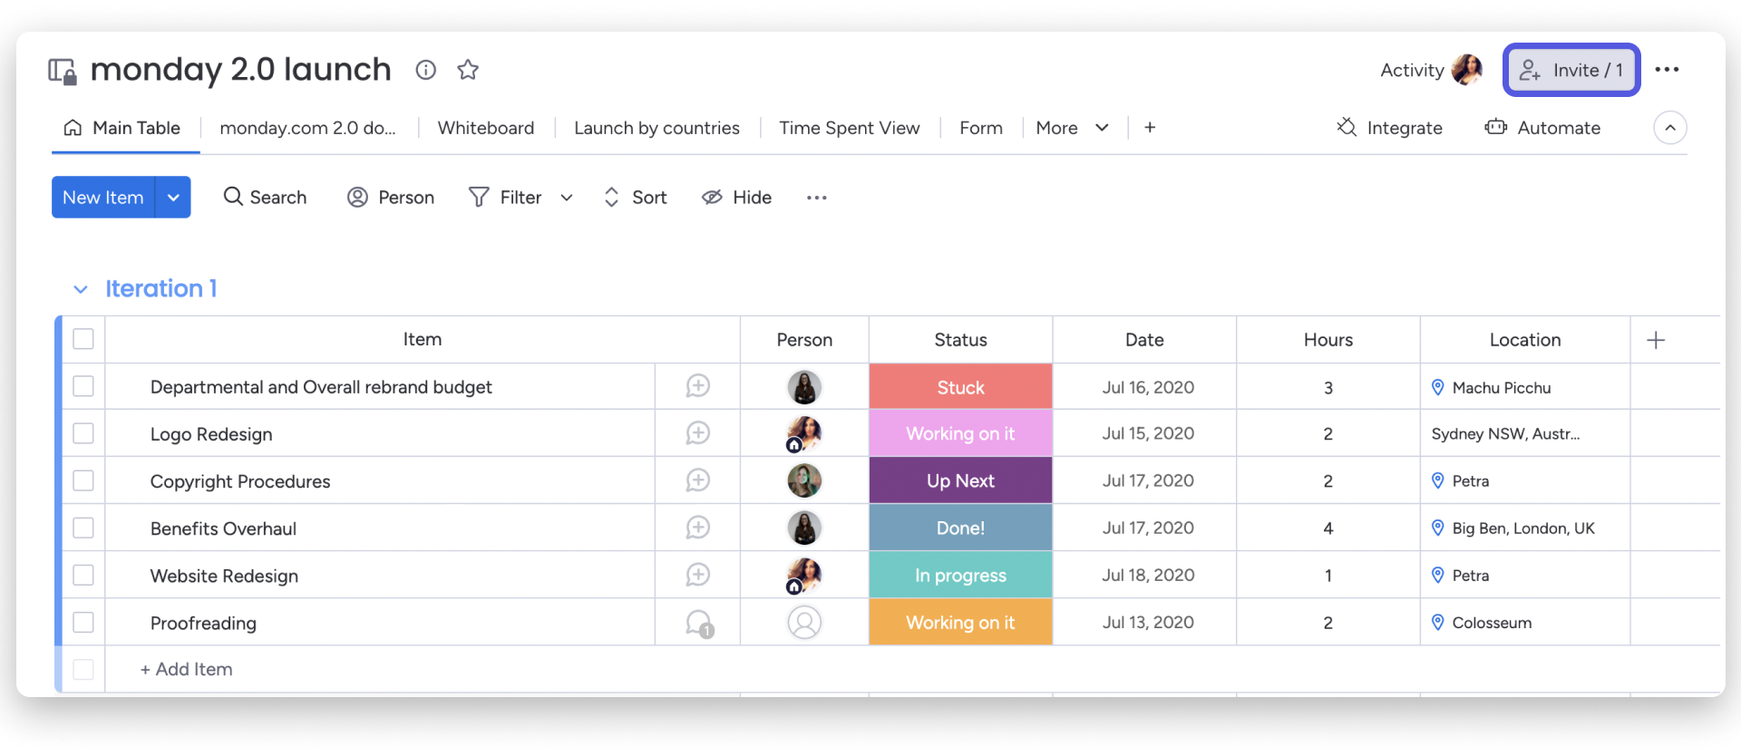1741x756 pixels.
Task: Open Search in the board toolbar
Action: (265, 198)
